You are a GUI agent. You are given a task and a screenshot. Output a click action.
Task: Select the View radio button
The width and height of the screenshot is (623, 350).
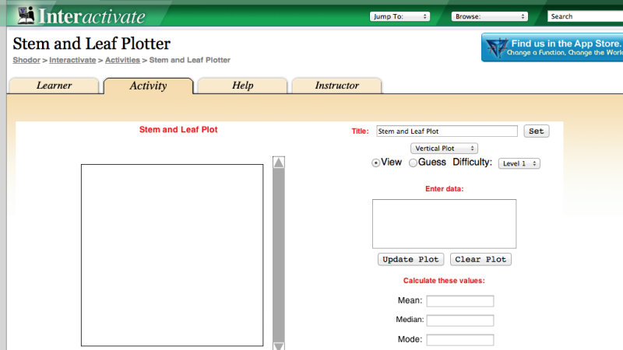point(375,163)
